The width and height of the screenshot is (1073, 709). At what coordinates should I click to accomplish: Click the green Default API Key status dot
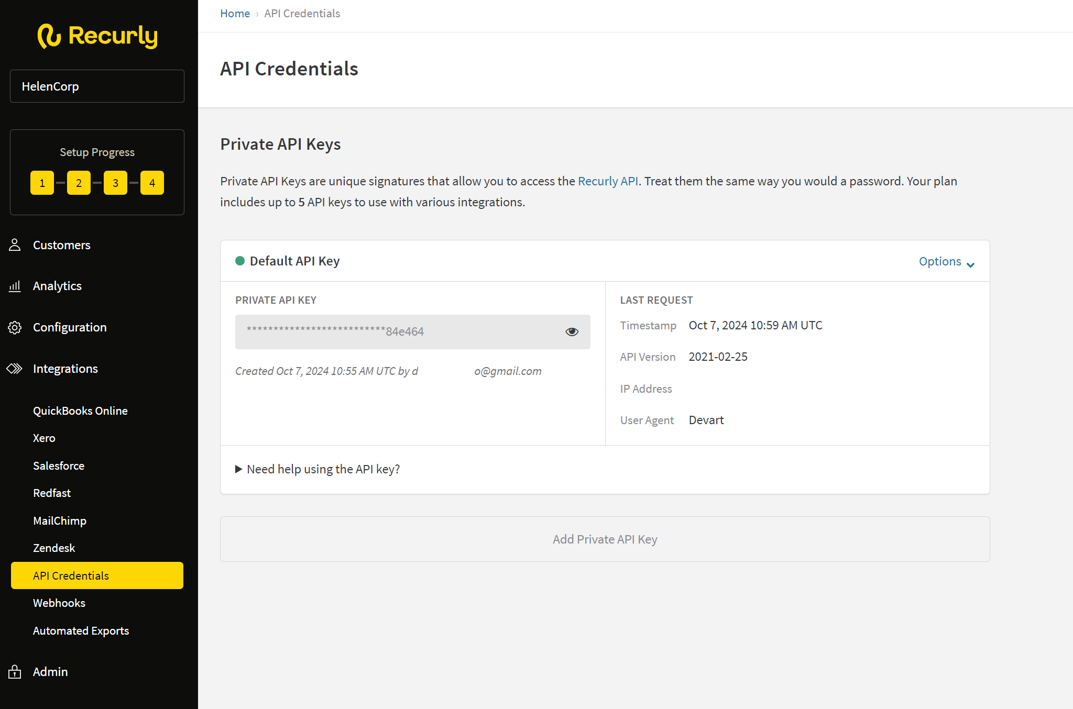tap(240, 261)
